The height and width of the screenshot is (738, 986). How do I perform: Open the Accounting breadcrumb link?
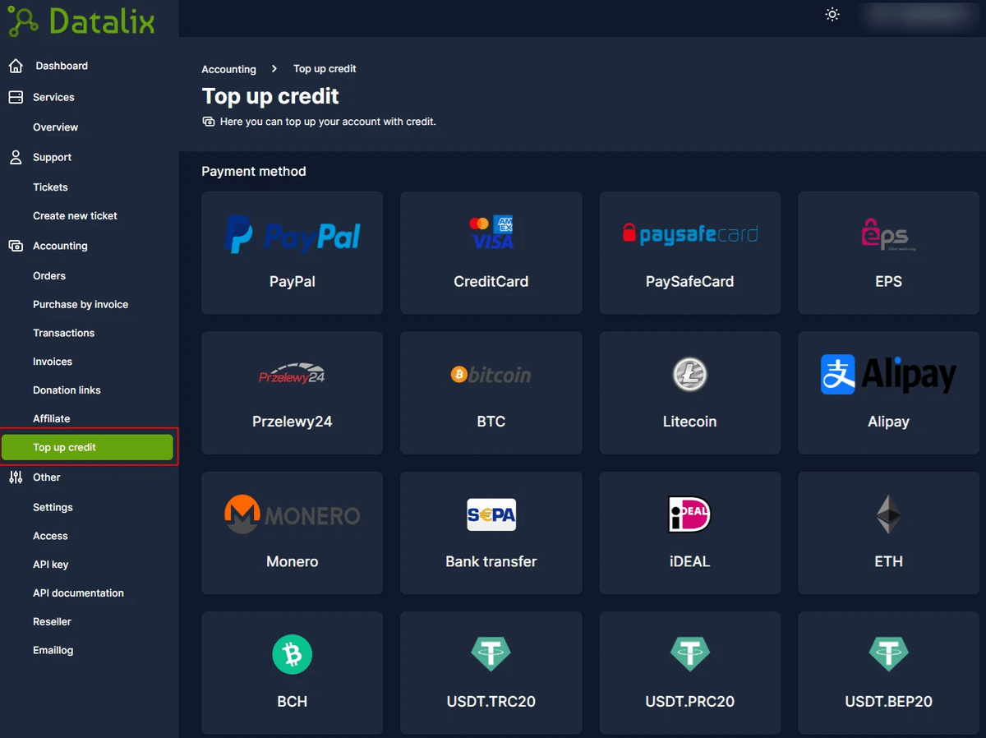pos(228,69)
